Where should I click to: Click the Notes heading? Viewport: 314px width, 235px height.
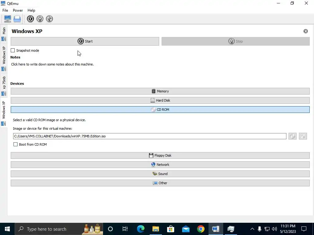pos(15,57)
